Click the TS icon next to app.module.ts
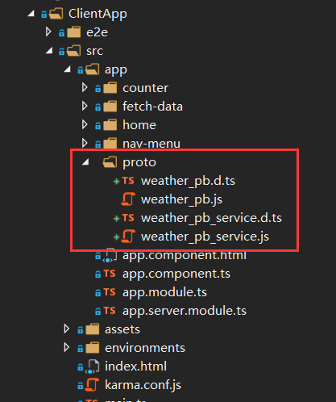The height and width of the screenshot is (402, 336). pyautogui.click(x=110, y=292)
